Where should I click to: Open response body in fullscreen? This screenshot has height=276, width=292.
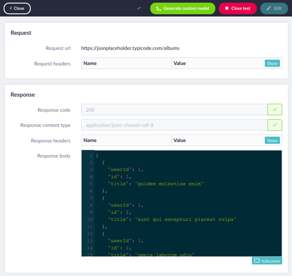coord(267,261)
